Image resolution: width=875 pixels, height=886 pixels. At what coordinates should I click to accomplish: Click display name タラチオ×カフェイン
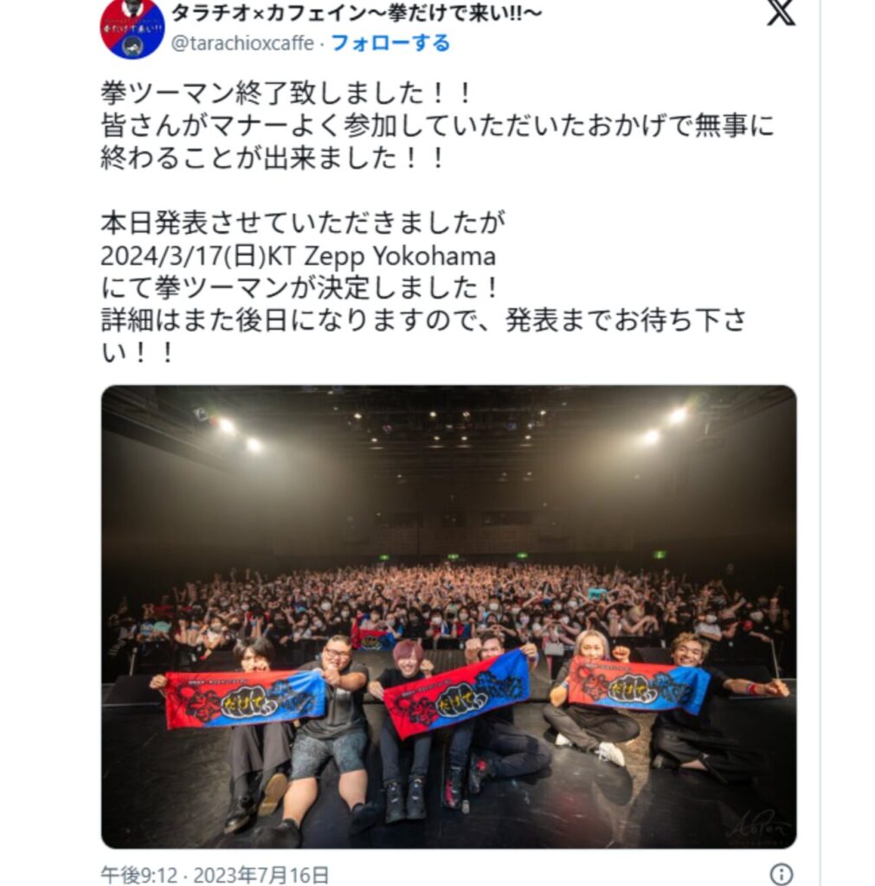(356, 12)
